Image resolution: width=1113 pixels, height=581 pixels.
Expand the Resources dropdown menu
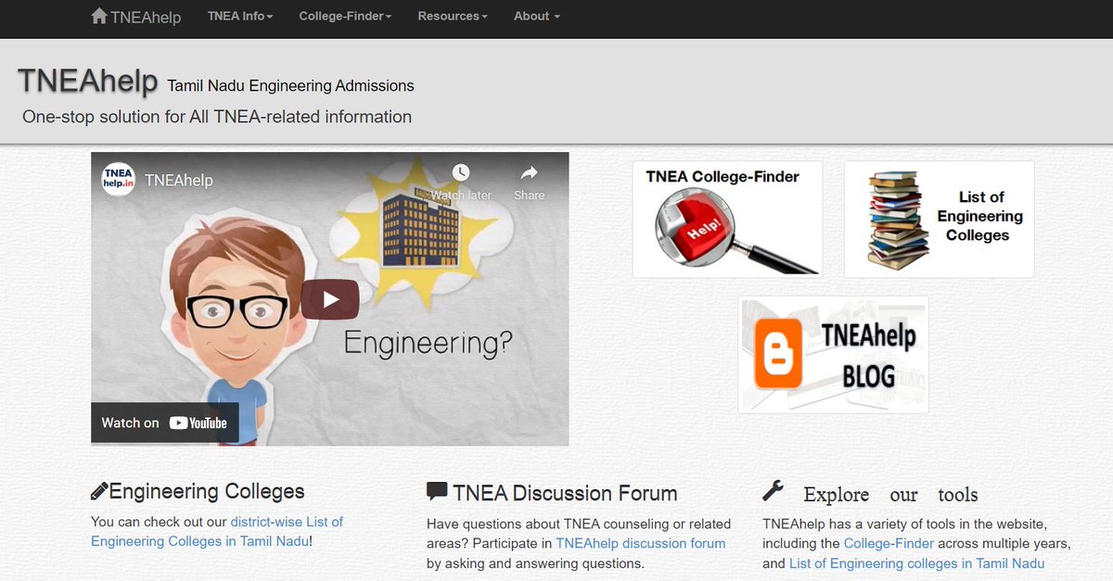pos(453,16)
